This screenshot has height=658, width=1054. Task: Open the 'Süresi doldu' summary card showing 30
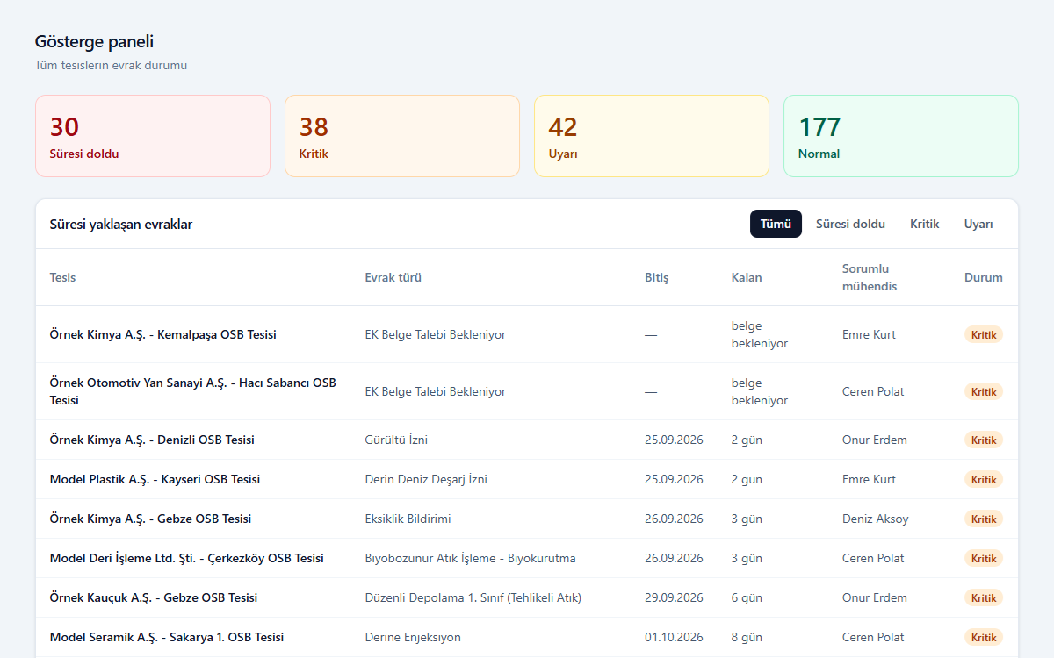click(153, 136)
